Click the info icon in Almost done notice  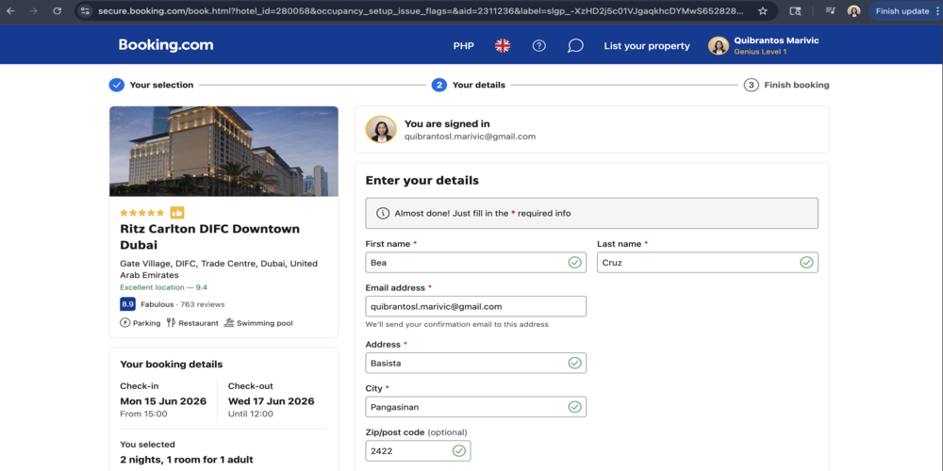(x=383, y=213)
